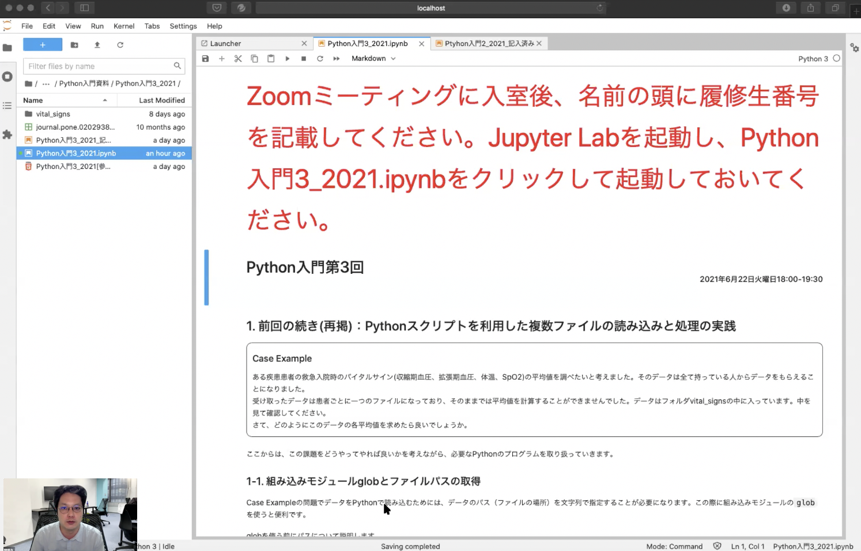Paste cells from clipboard icon
The height and width of the screenshot is (551, 861).
pyautogui.click(x=271, y=59)
